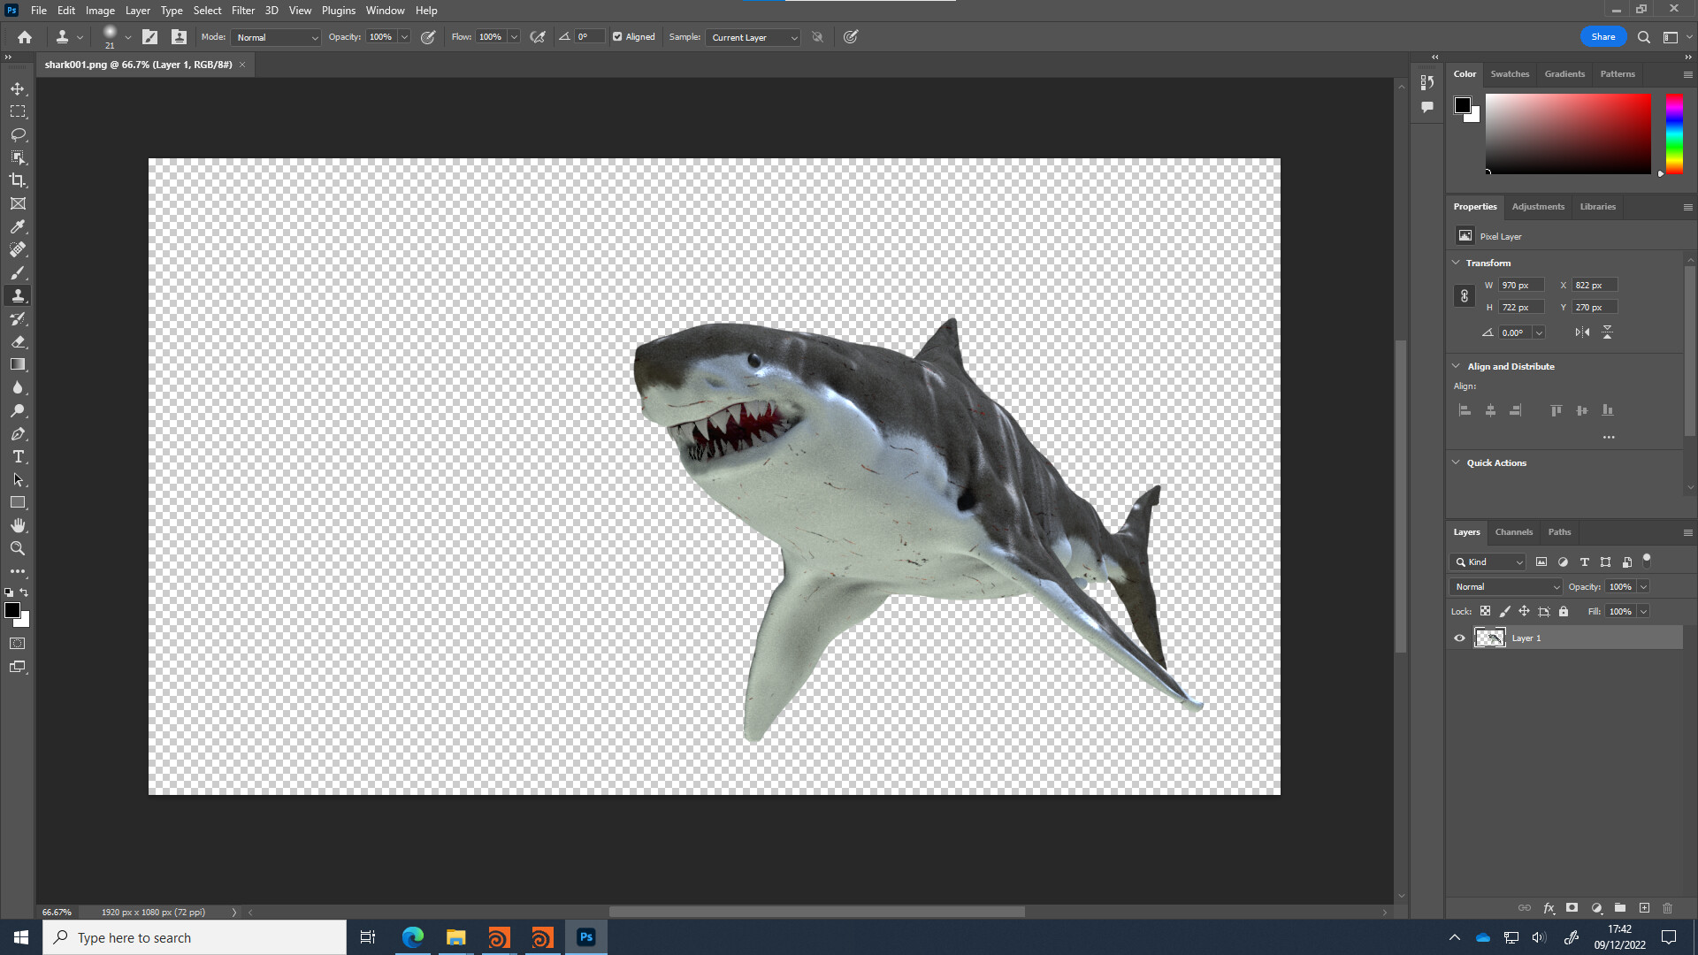This screenshot has width=1698, height=955.
Task: Click the Share button
Action: 1602,36
